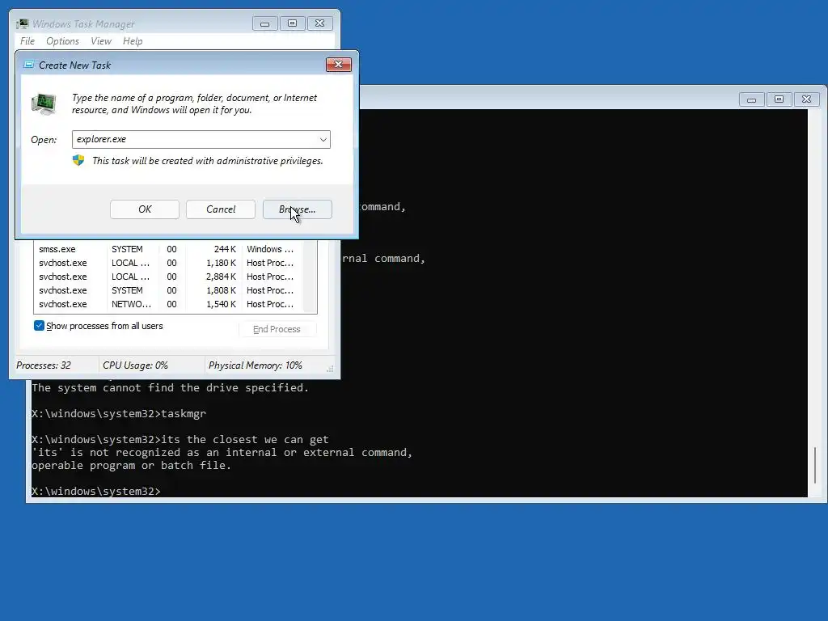
Task: Open the File menu in Task Manager
Action: (x=27, y=41)
